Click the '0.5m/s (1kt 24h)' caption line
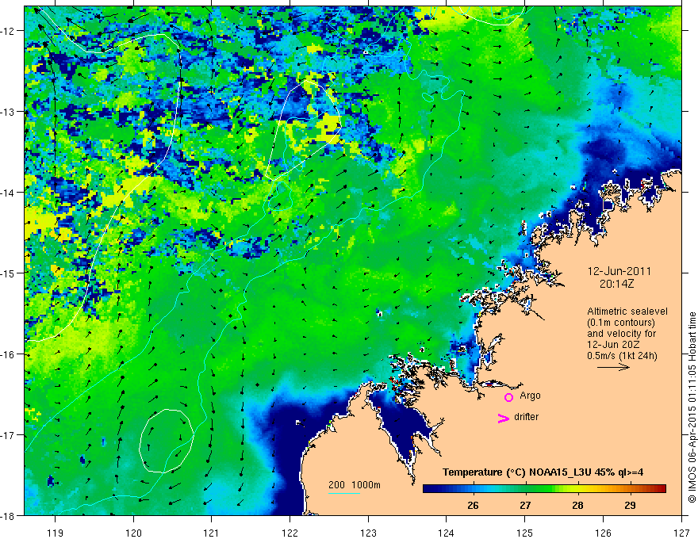Image resolution: width=698 pixels, height=539 pixels. pos(622,356)
